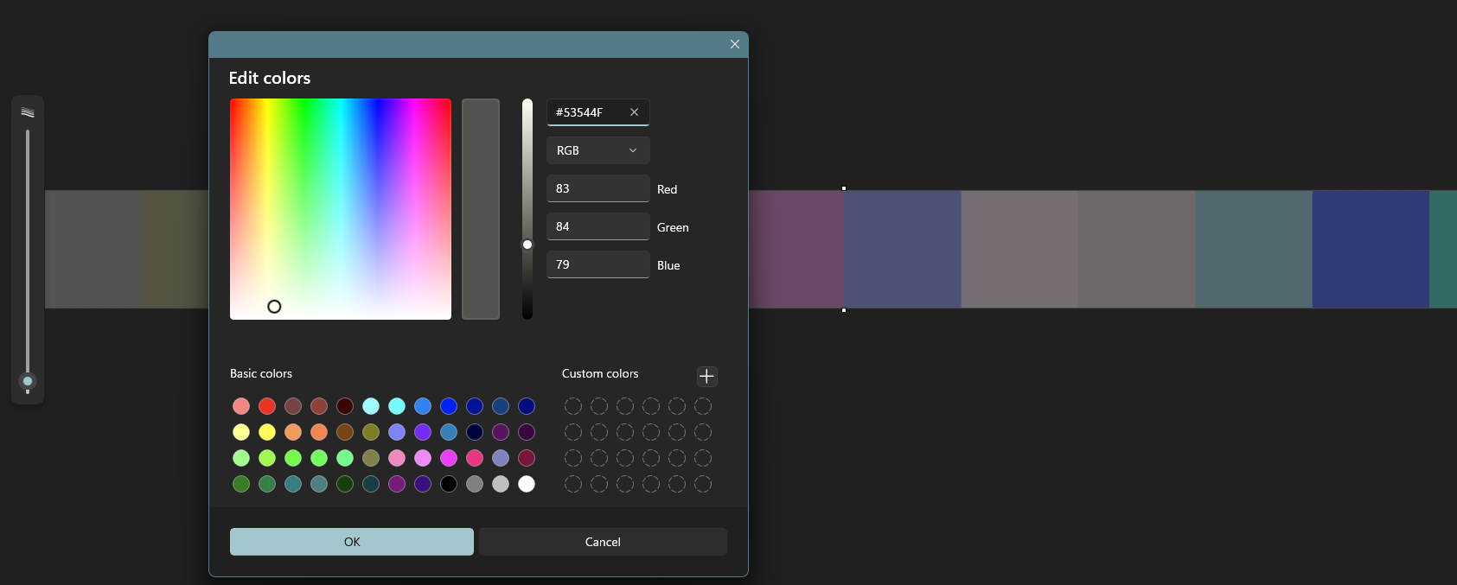This screenshot has width=1457, height=585.
Task: Select the salmon pink basic color
Action: click(x=241, y=406)
